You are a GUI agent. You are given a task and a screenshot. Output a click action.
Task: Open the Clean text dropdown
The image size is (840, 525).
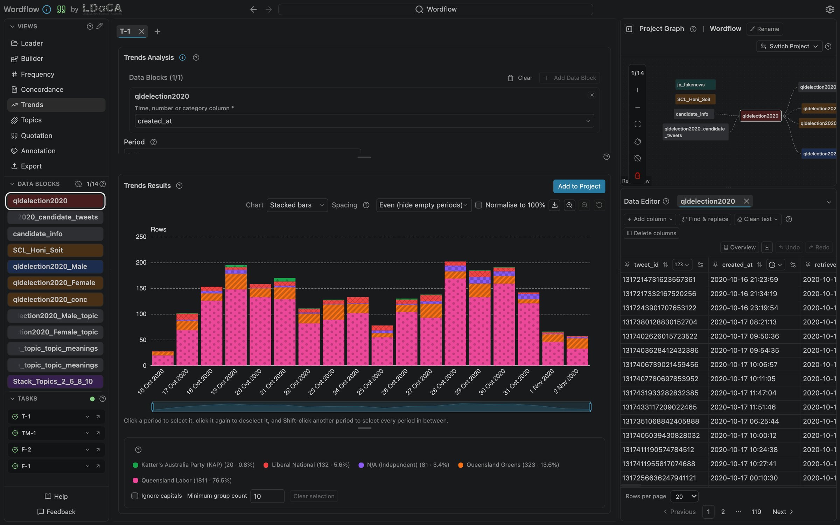(x=757, y=219)
